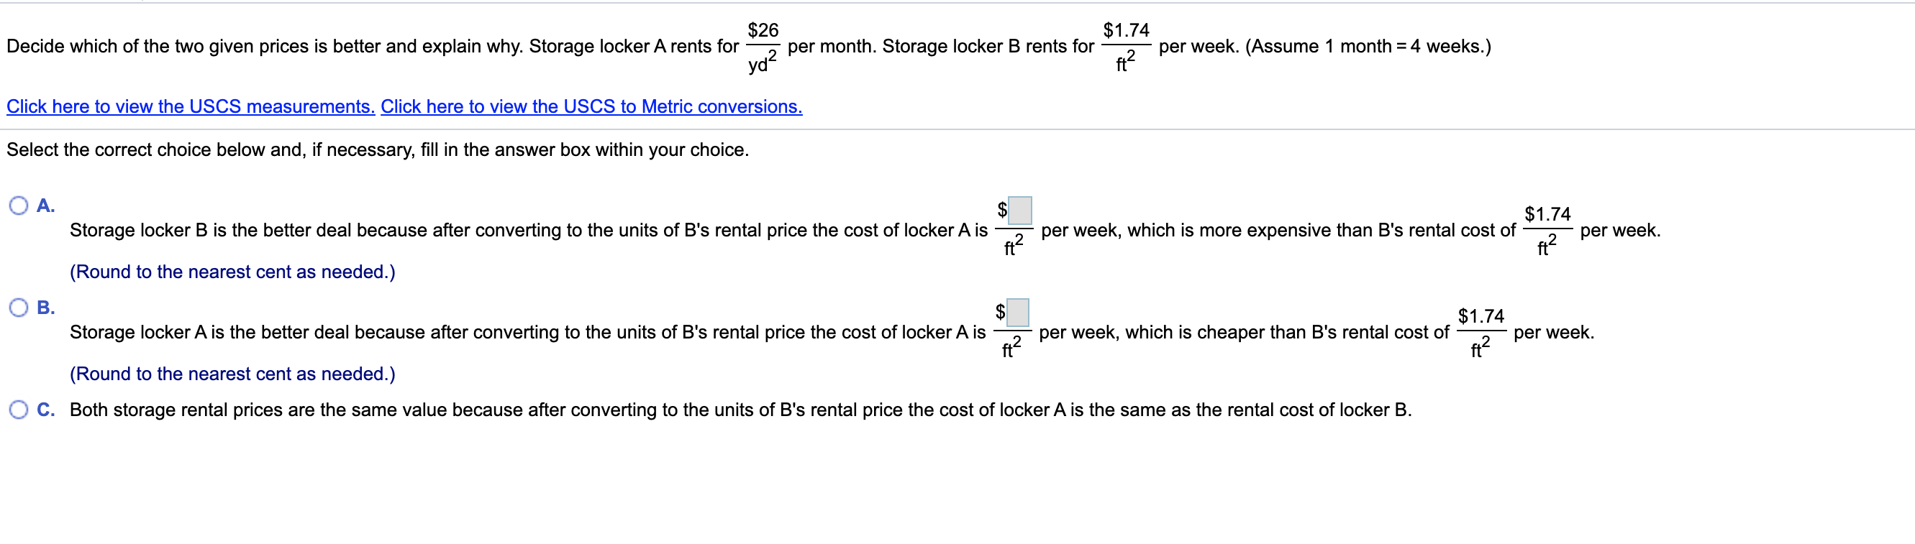
Task: Open the USCS to Metric conversions link
Action: (x=591, y=106)
